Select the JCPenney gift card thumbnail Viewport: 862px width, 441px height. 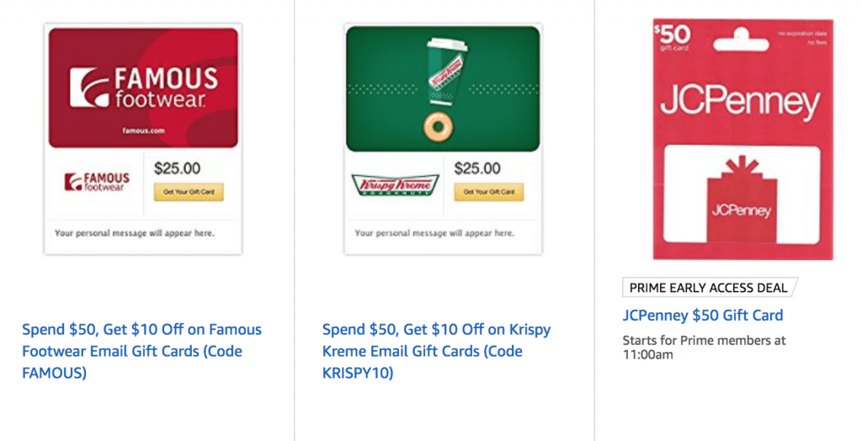pyautogui.click(x=743, y=139)
